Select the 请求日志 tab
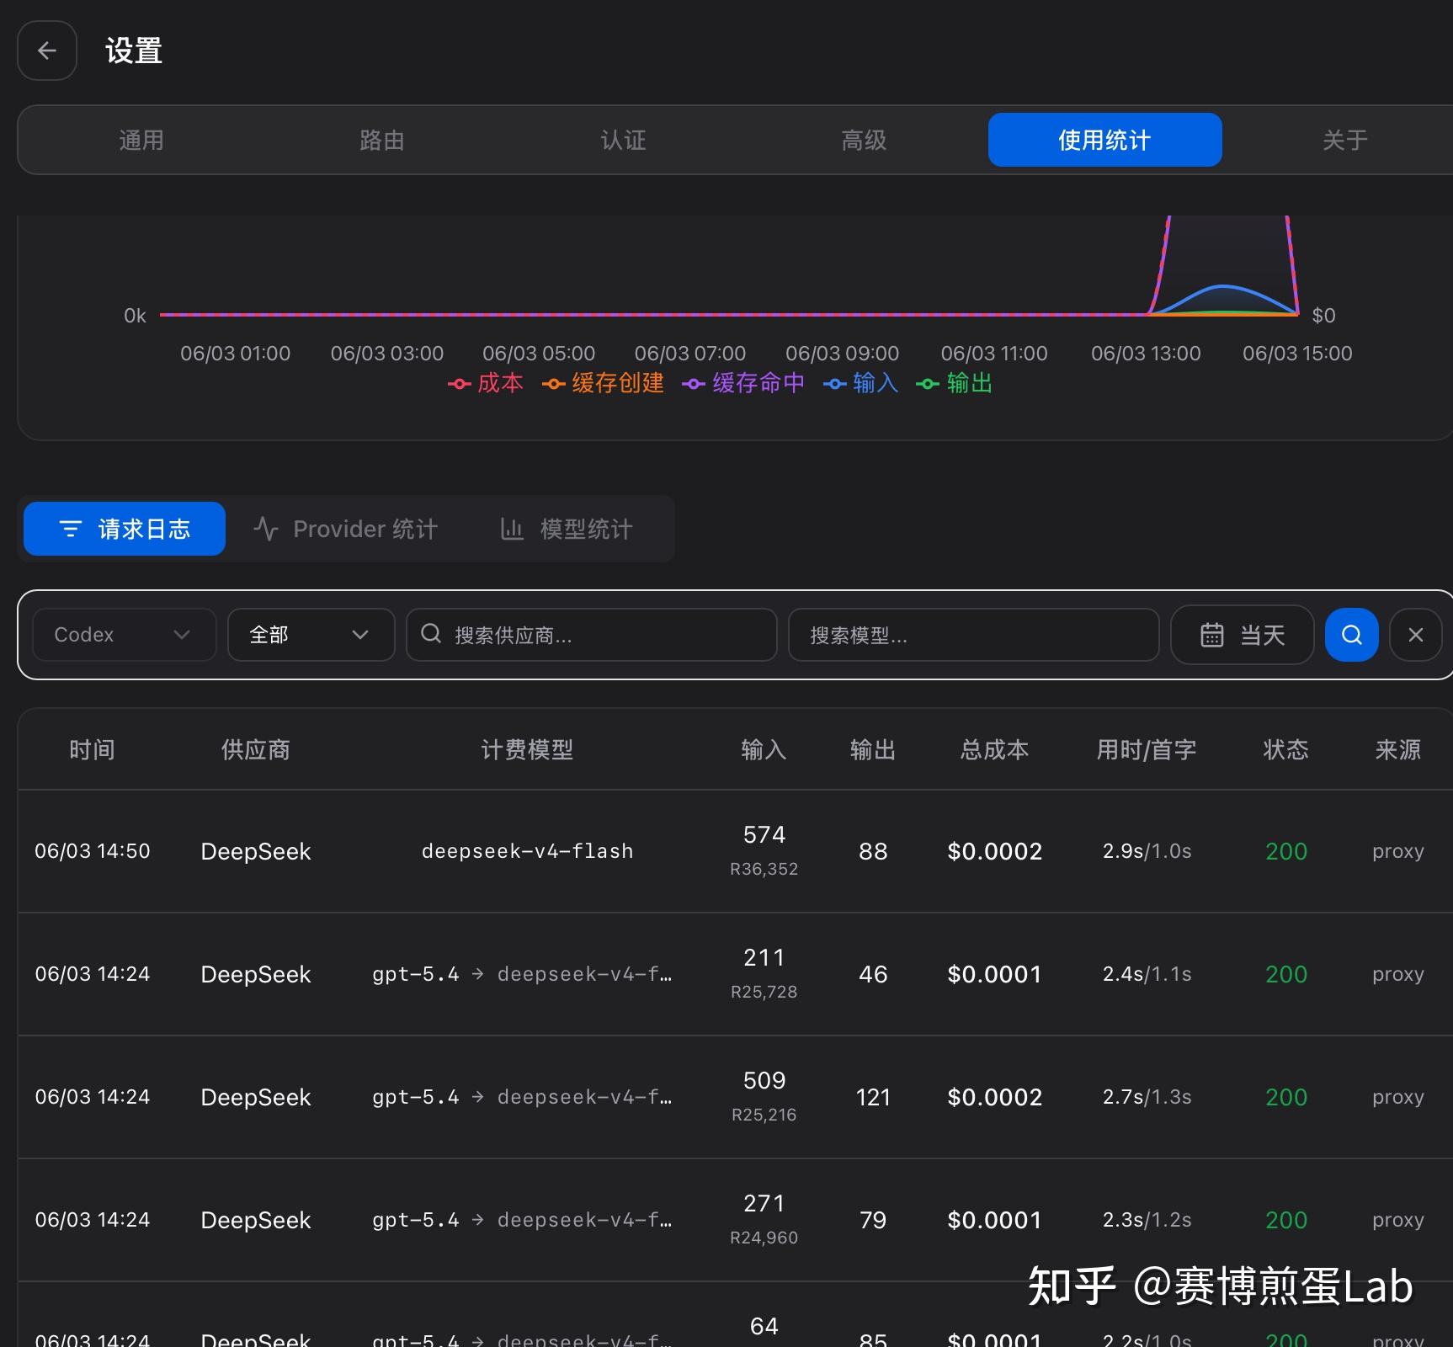Screen dimensions: 1453x1347 [125, 529]
